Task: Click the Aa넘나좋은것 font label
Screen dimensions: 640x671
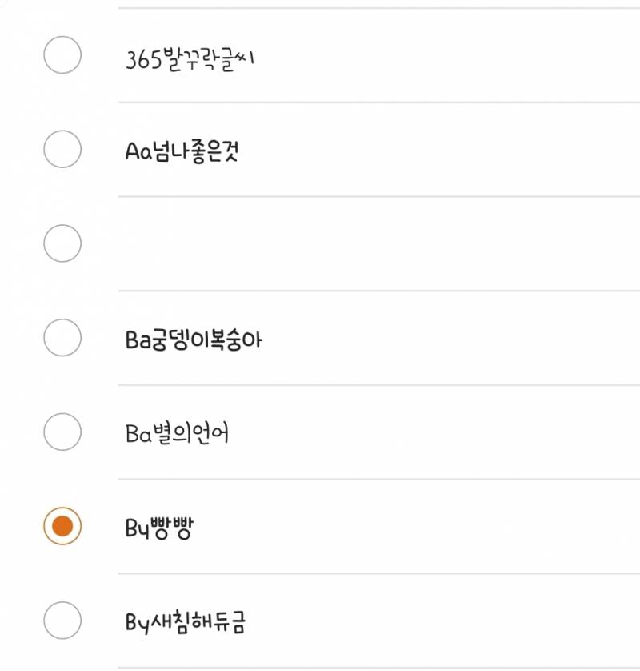Action: pyautogui.click(x=182, y=151)
